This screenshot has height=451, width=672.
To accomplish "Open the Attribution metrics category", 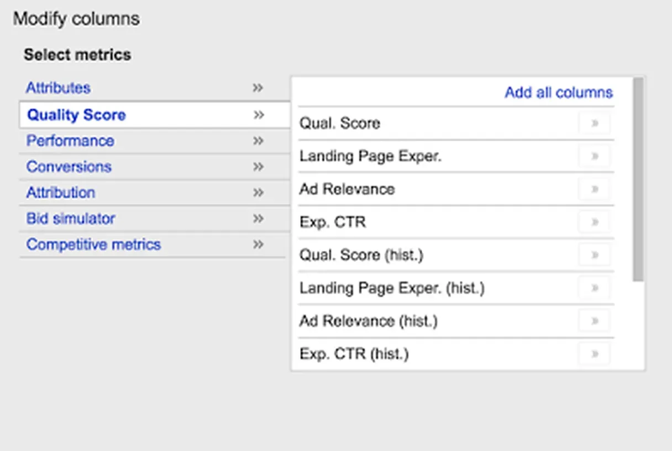I will (61, 193).
